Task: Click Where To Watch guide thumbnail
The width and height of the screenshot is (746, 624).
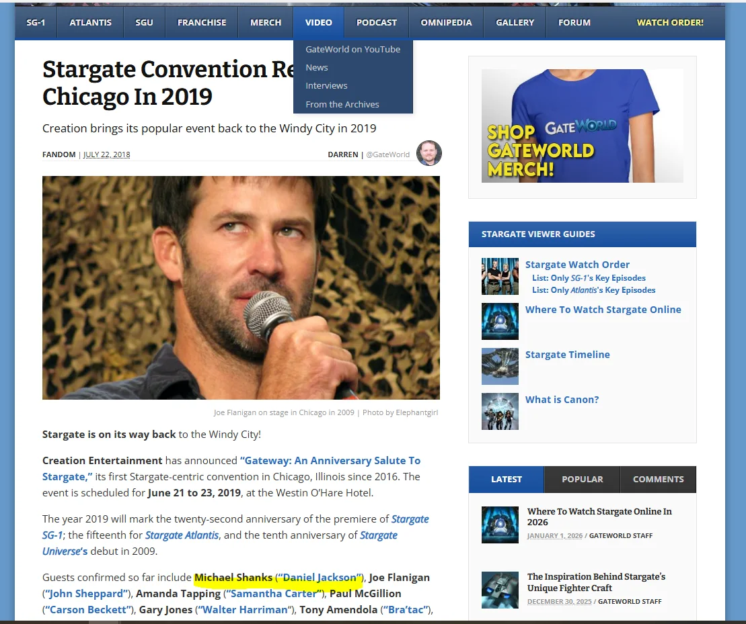Action: pyautogui.click(x=500, y=321)
